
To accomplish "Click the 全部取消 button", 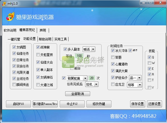I will tap(78, 94).
